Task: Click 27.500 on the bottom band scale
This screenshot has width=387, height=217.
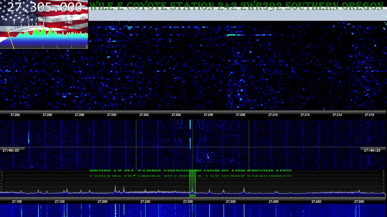Action: point(359,202)
